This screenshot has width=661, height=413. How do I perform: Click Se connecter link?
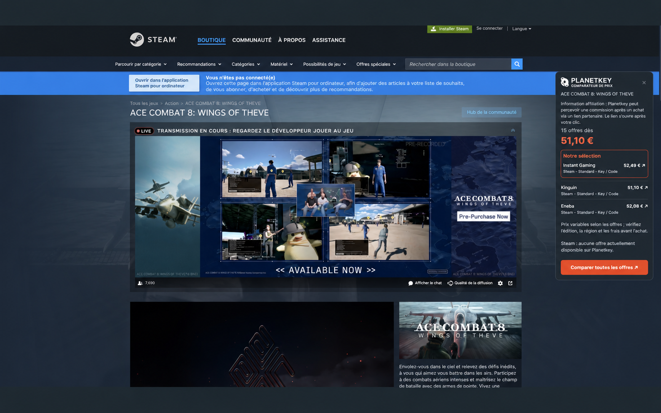[x=489, y=28]
